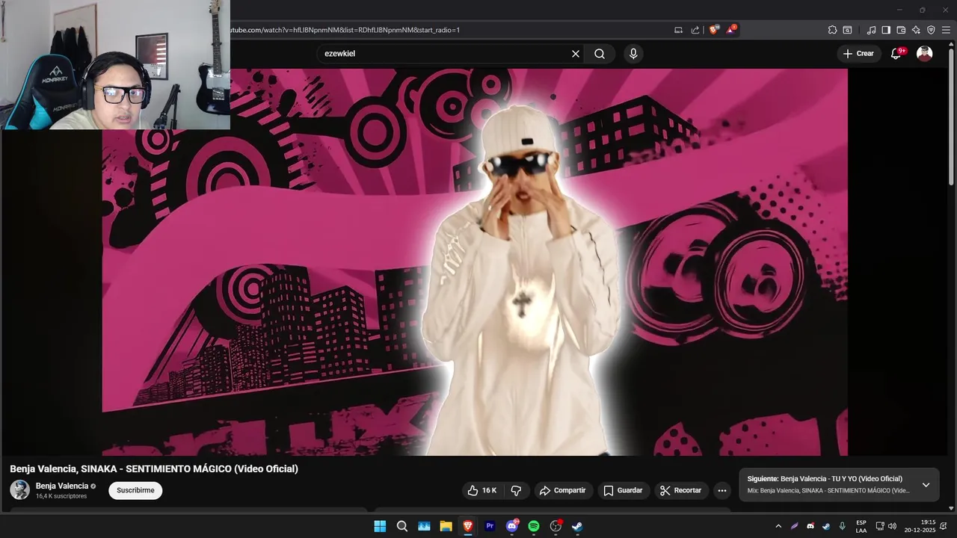This screenshot has width=957, height=538.
Task: Open the Leo AI sparkle icon
Action: (x=916, y=30)
